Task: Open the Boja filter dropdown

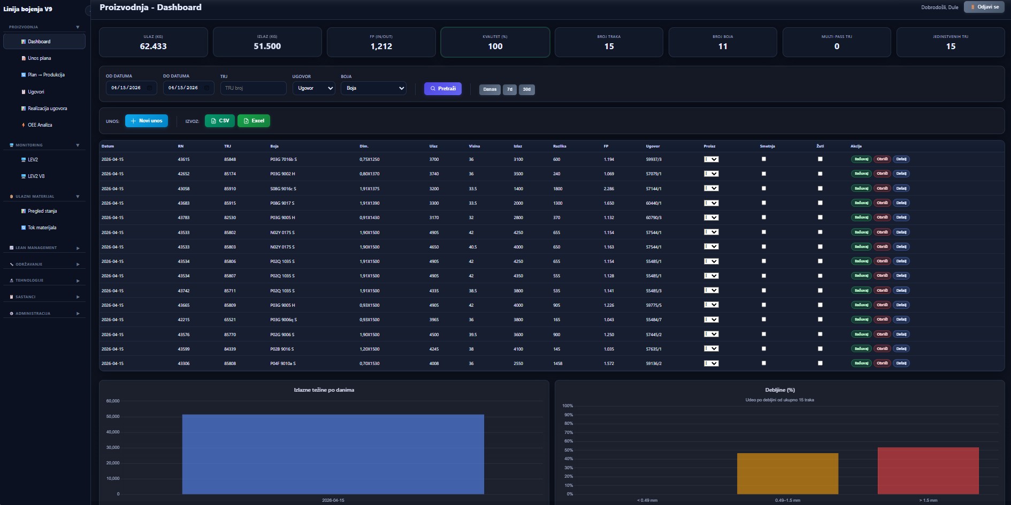Action: click(x=373, y=88)
